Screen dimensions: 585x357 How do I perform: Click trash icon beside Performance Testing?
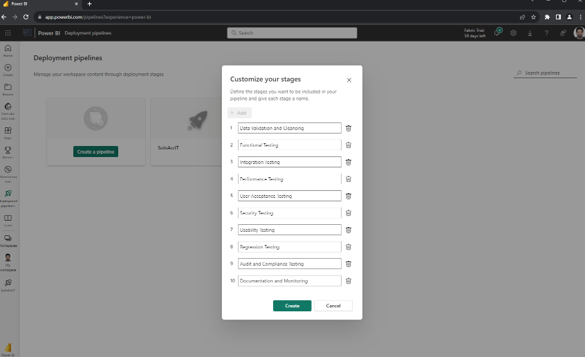click(x=348, y=179)
